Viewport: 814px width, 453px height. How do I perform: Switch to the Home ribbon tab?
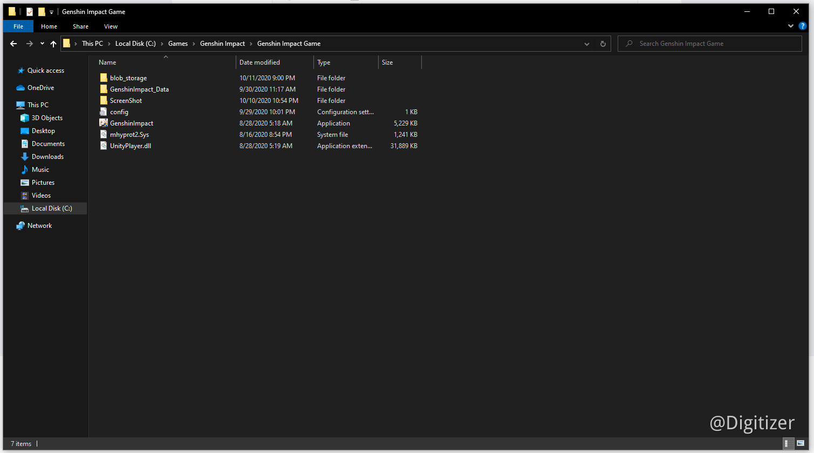coord(49,26)
